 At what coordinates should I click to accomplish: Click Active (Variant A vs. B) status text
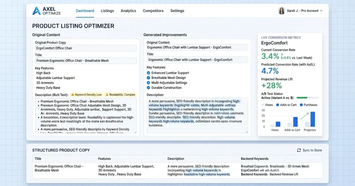pos(277,98)
